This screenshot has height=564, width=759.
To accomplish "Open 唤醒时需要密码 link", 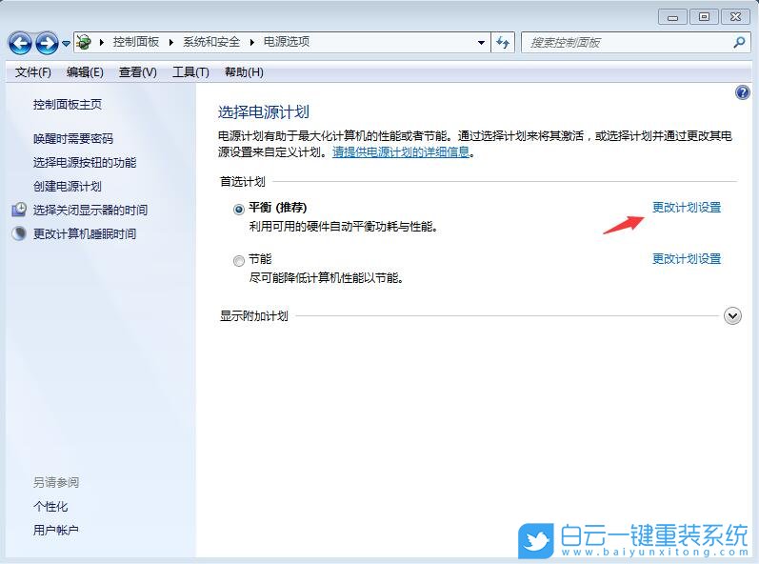I will pos(73,139).
